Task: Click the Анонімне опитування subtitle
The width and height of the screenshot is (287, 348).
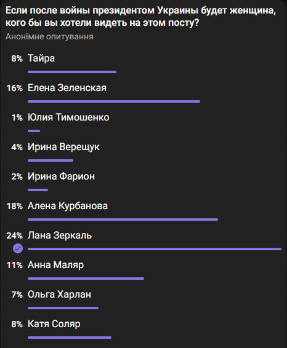Action: tap(49, 37)
